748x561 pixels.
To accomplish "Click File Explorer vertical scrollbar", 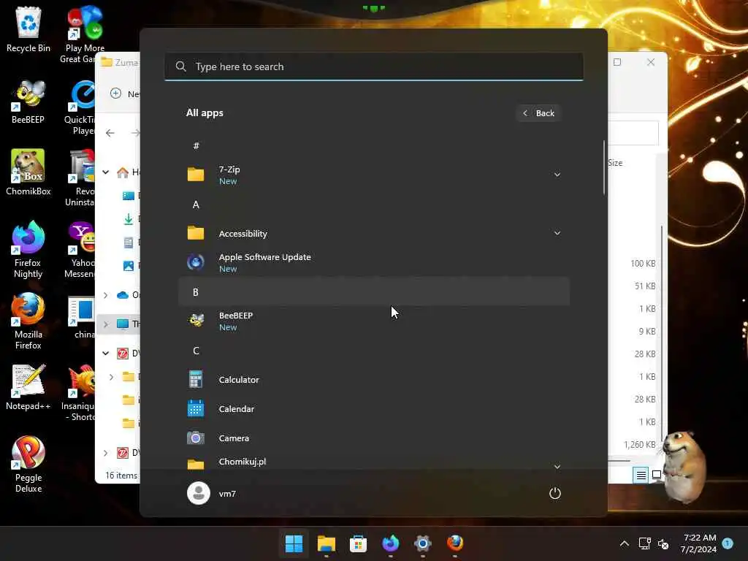I will click(x=662, y=334).
